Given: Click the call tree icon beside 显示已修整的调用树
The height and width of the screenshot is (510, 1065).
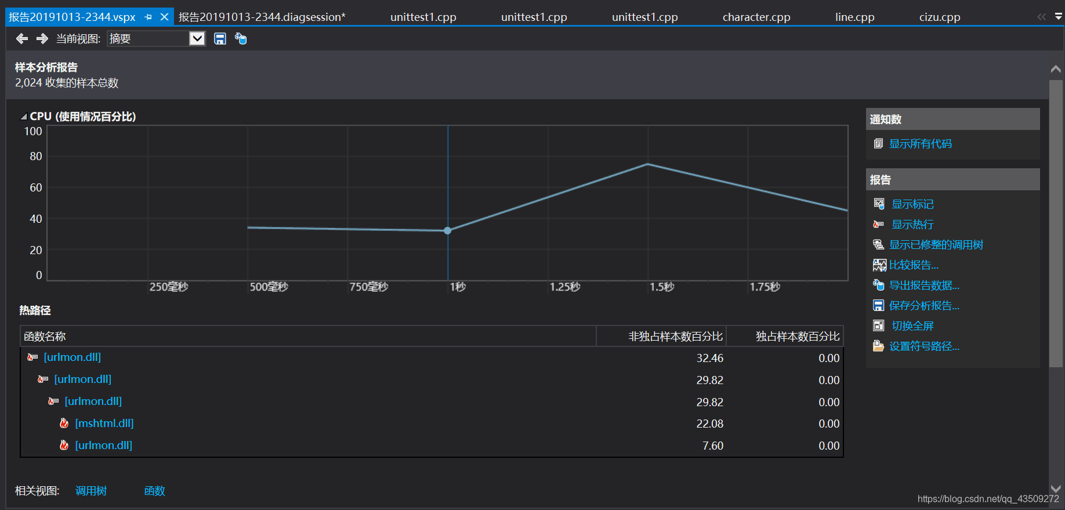Looking at the screenshot, I should [879, 244].
